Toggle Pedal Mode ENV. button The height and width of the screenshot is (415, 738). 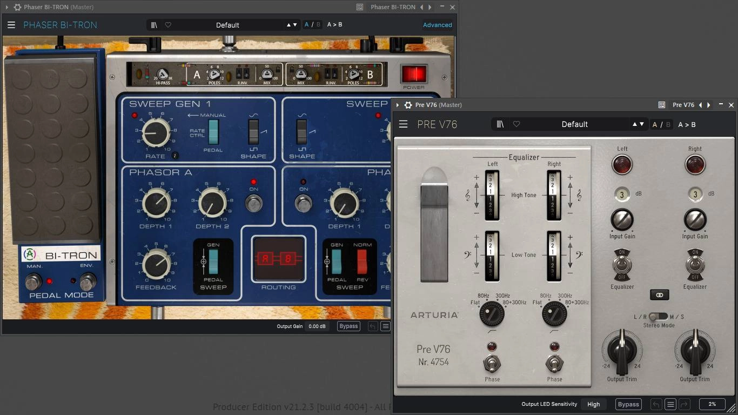coord(88,282)
